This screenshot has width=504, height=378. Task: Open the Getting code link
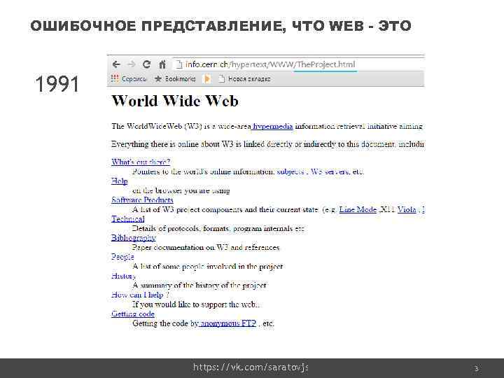[133, 314]
